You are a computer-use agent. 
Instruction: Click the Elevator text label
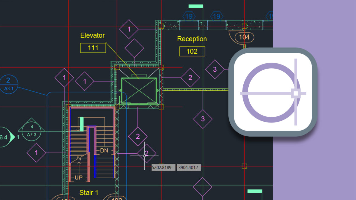pos(93,35)
